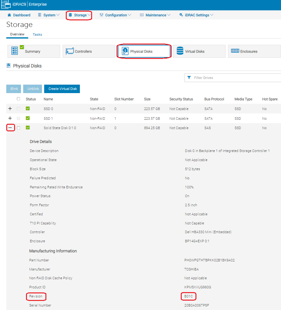
Task: Open the iDRAC Settings dropdown chevron
Action: coord(212,15)
